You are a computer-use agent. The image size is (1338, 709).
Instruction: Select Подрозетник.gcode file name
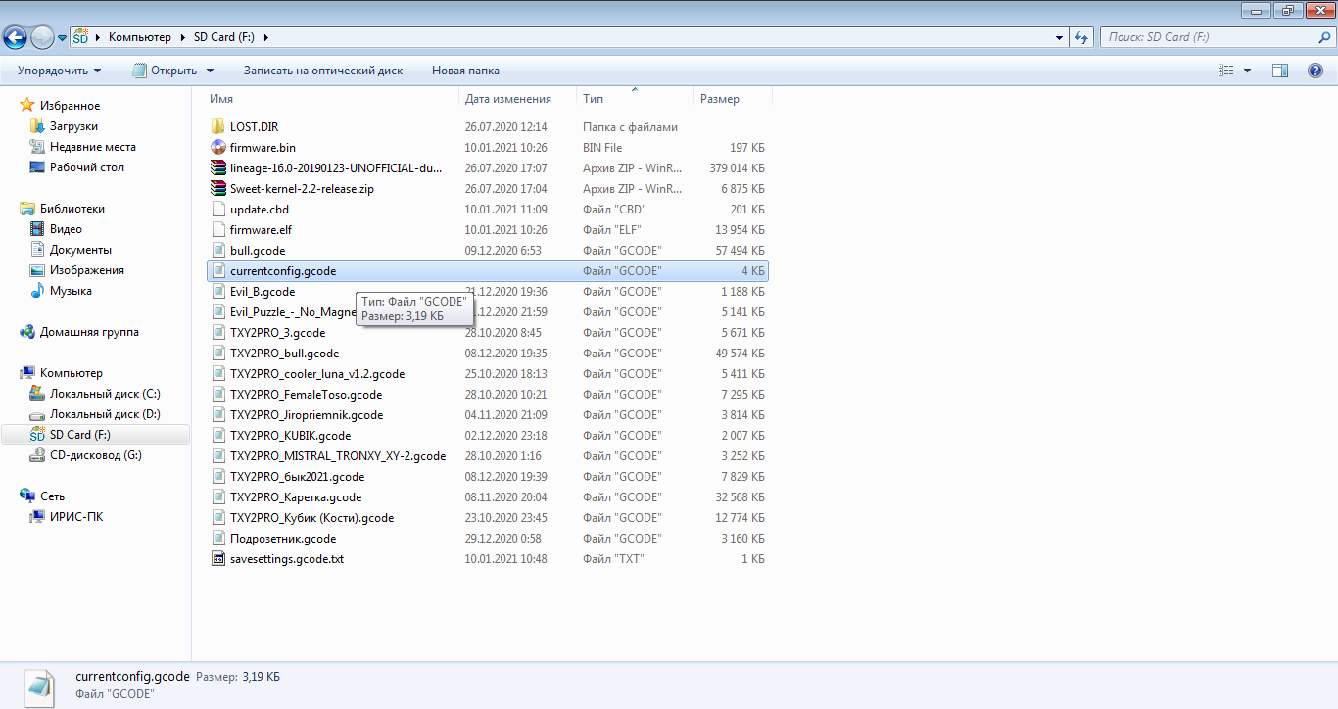point(283,539)
